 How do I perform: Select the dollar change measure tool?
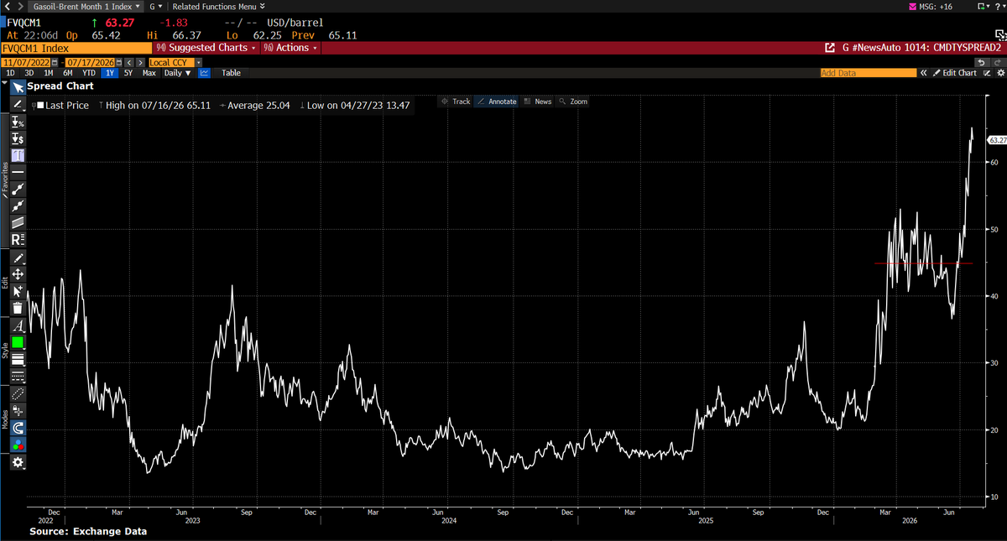point(18,138)
